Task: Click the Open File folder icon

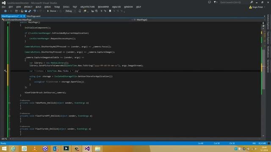Action: click(x=22, y=11)
